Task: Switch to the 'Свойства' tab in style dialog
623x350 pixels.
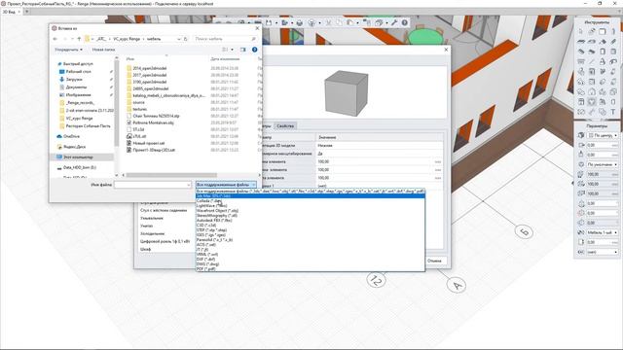Action: pos(285,125)
